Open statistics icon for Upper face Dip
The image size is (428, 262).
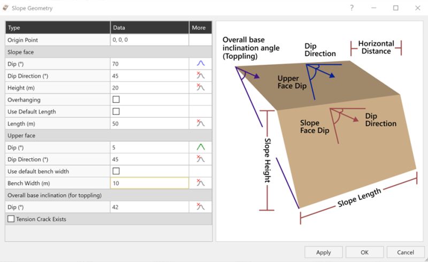201,148
